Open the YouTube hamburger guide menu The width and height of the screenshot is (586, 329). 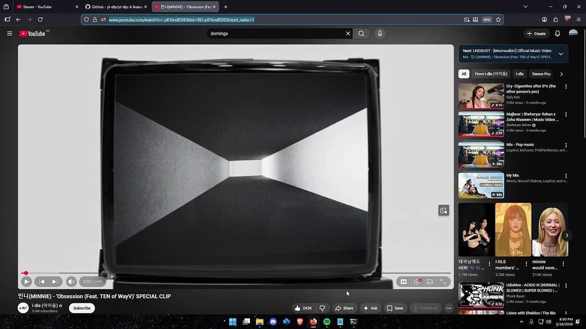click(x=10, y=33)
